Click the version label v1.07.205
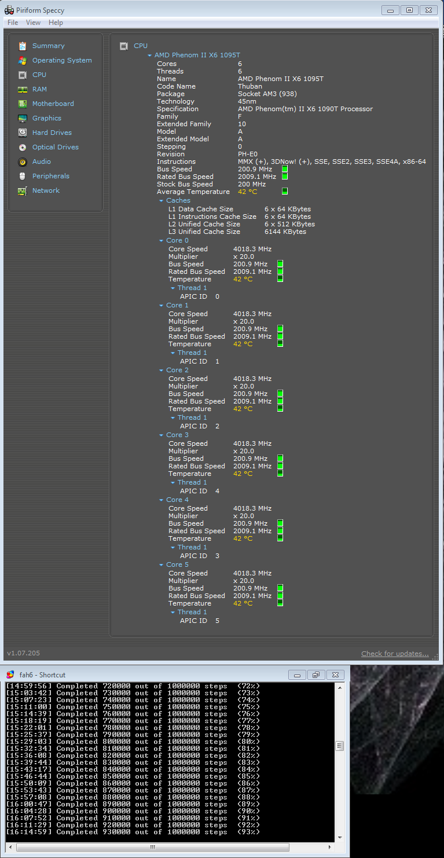Screen dimensions: 444x858 [24, 653]
